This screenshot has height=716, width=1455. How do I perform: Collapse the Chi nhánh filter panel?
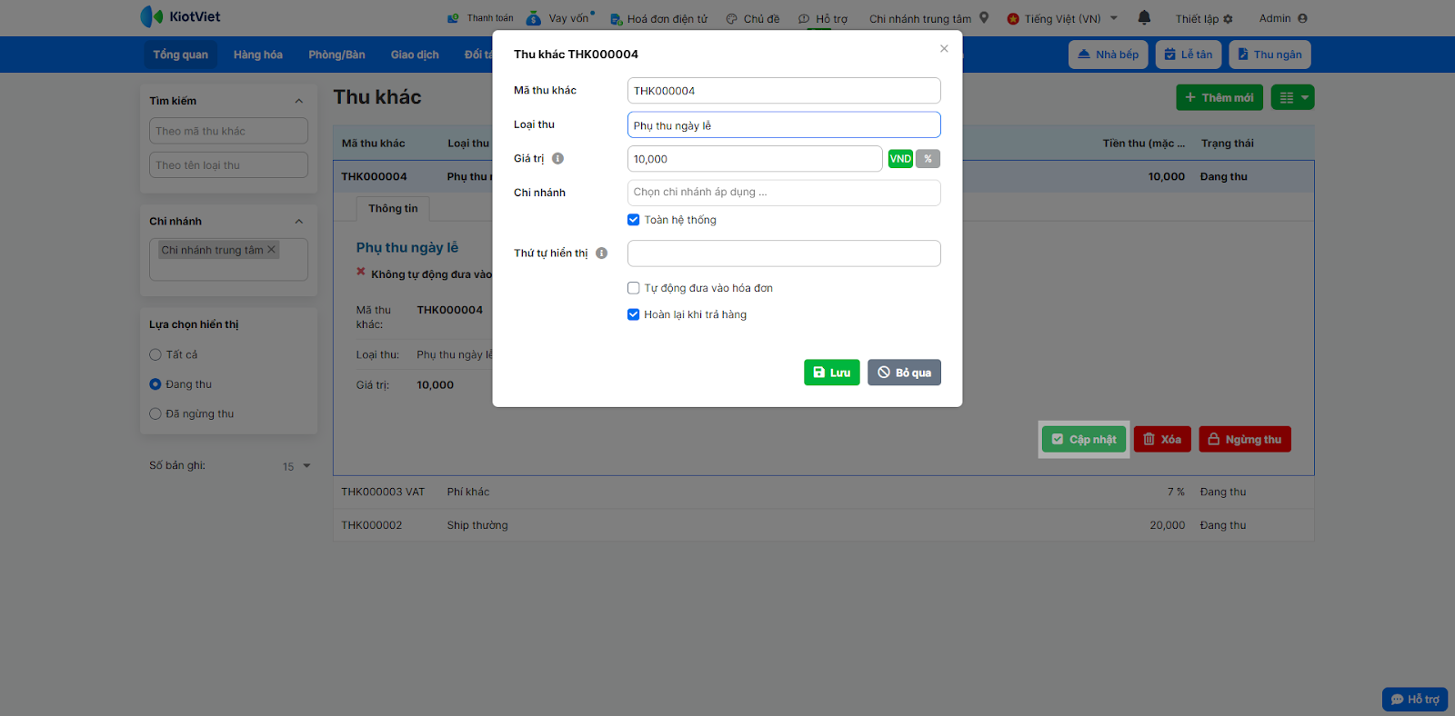(x=299, y=222)
